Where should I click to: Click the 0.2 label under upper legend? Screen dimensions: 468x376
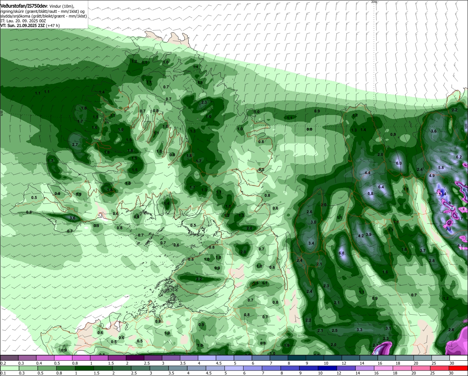click(3, 363)
